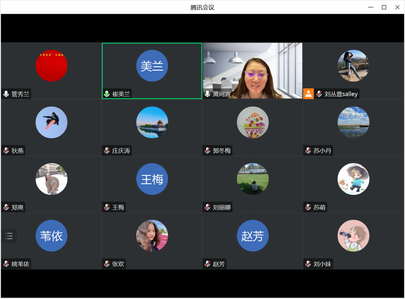This screenshot has height=299, width=405.
Task: Minimize the 腾讯会议 window
Action: 371,7
